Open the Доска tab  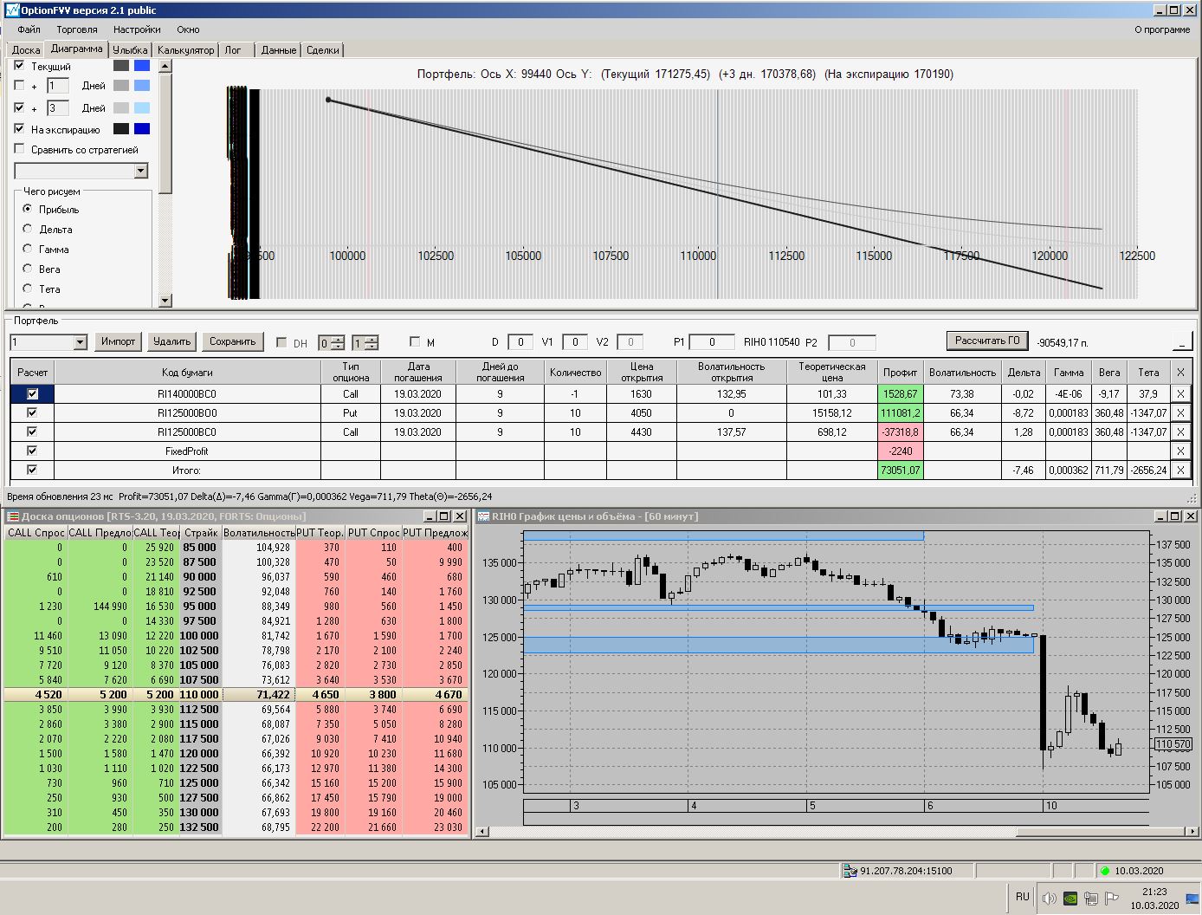point(26,50)
